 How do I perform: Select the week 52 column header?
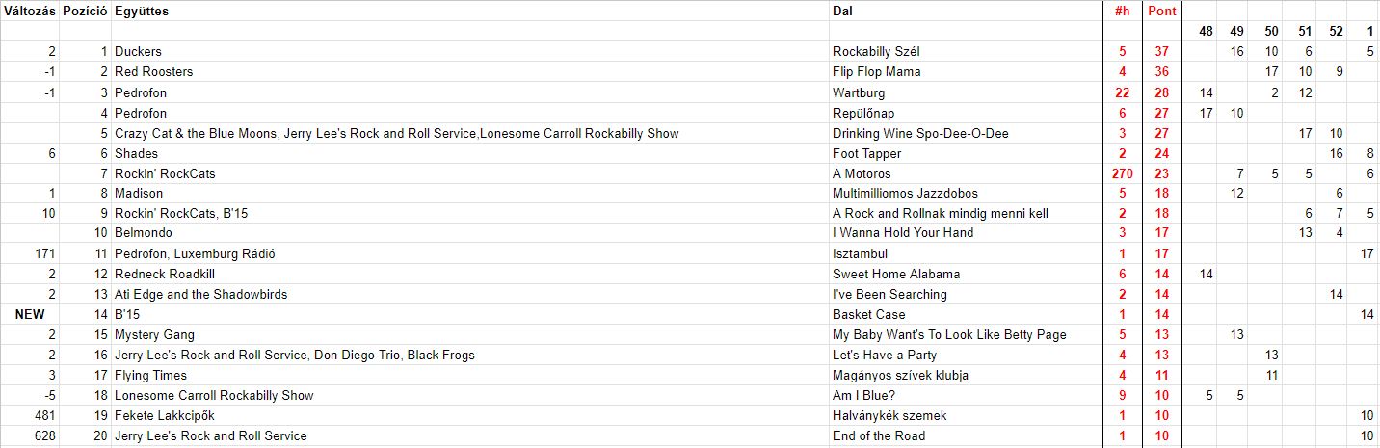(x=1336, y=32)
